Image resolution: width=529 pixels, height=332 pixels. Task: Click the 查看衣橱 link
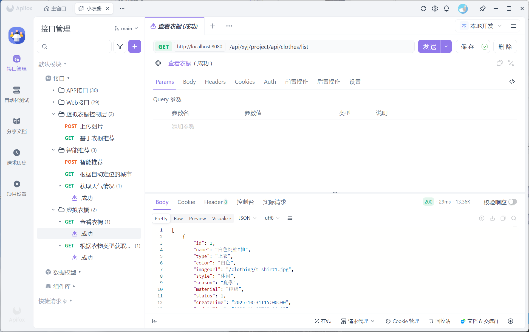click(x=180, y=63)
